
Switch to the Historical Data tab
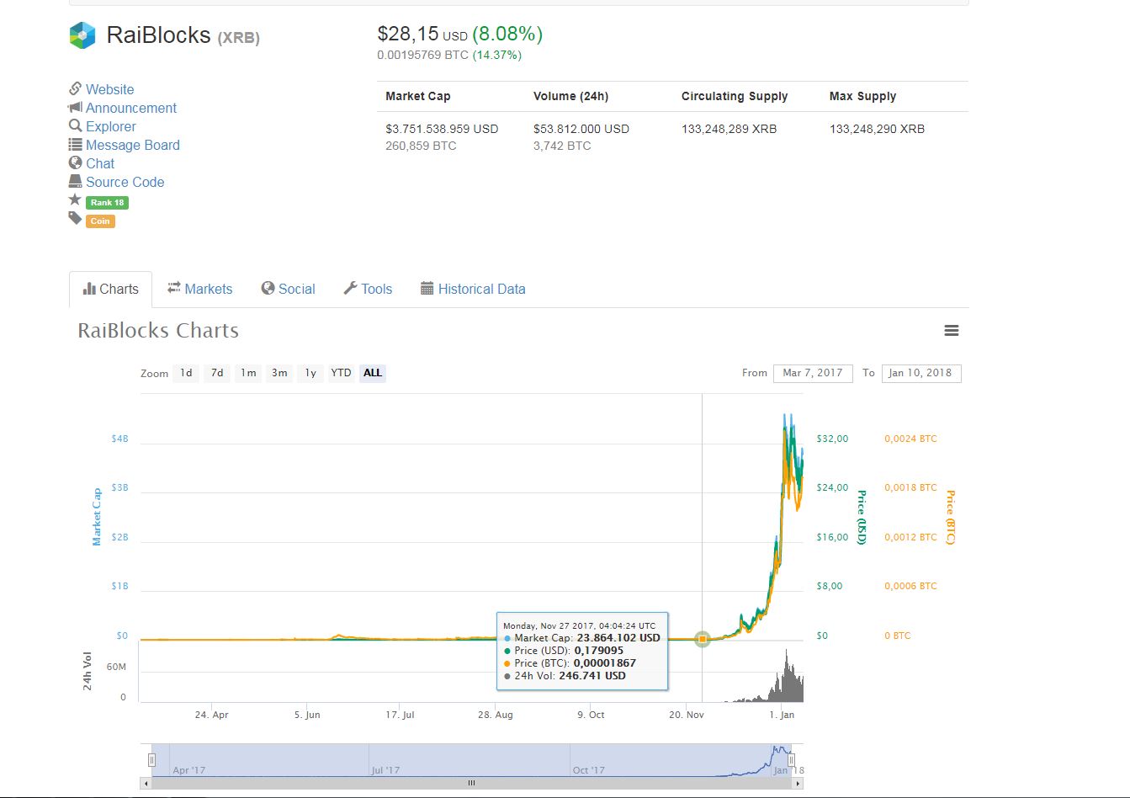473,289
